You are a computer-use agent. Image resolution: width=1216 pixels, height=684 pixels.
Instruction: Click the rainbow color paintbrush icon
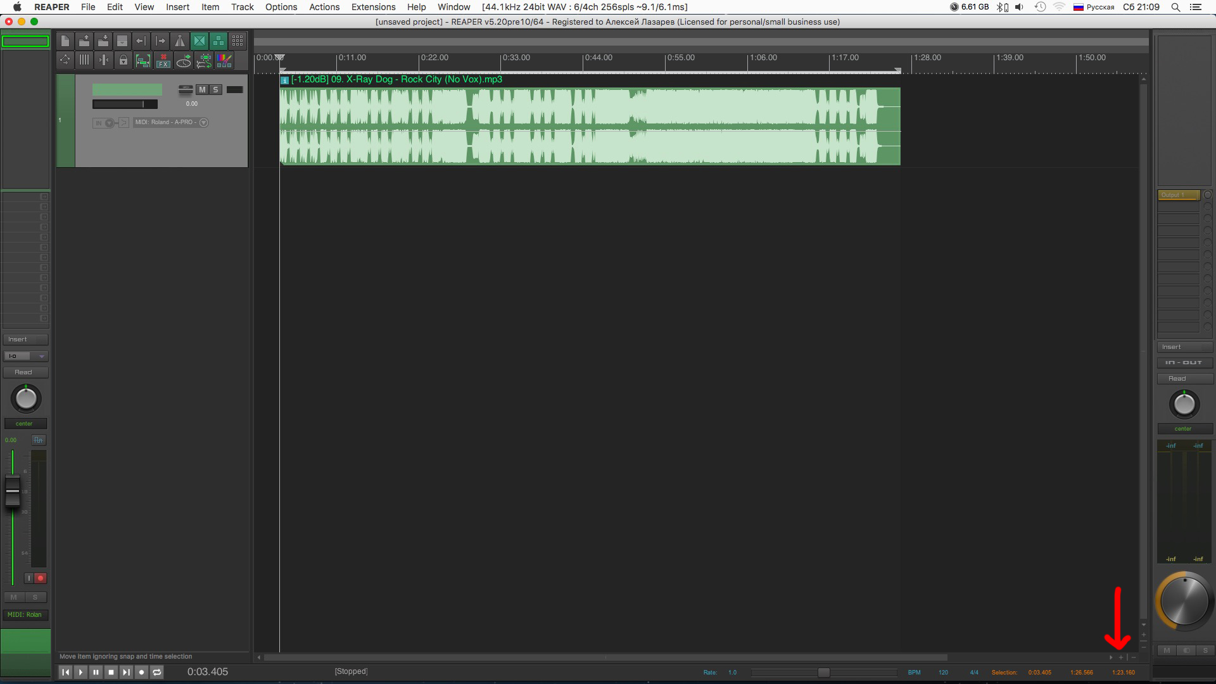[224, 61]
